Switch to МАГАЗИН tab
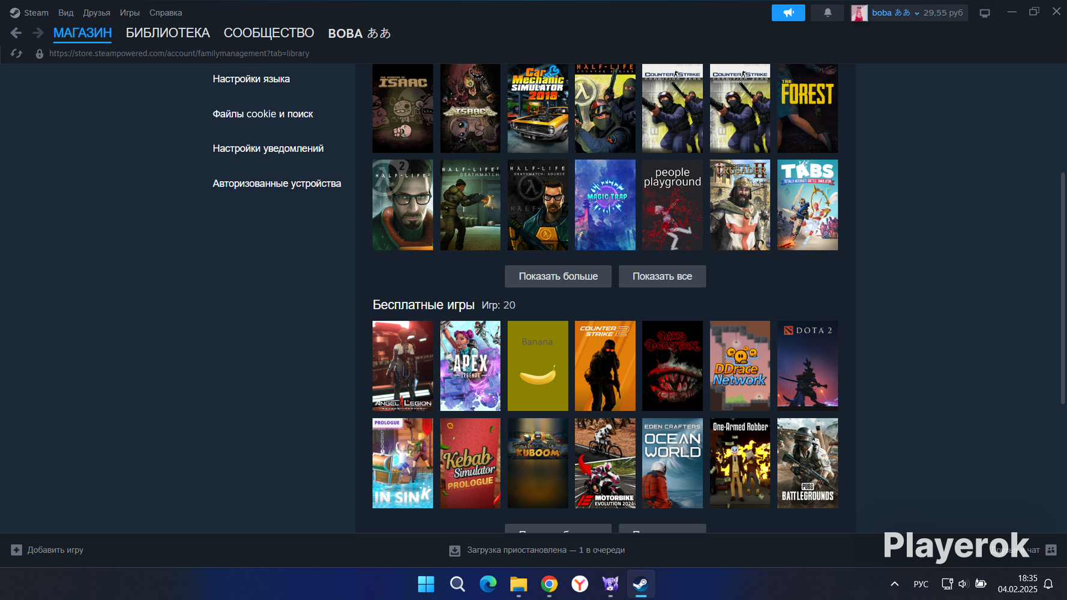The height and width of the screenshot is (600, 1067). (82, 33)
